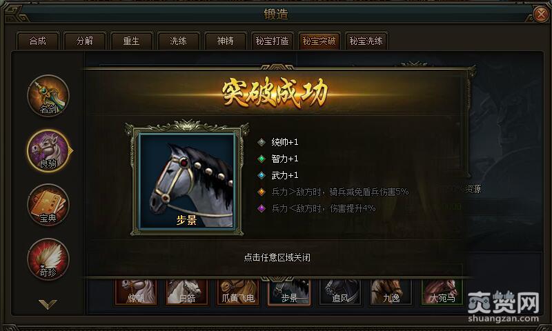Switch to the 合成 tab
The width and height of the screenshot is (552, 331).
[x=38, y=41]
